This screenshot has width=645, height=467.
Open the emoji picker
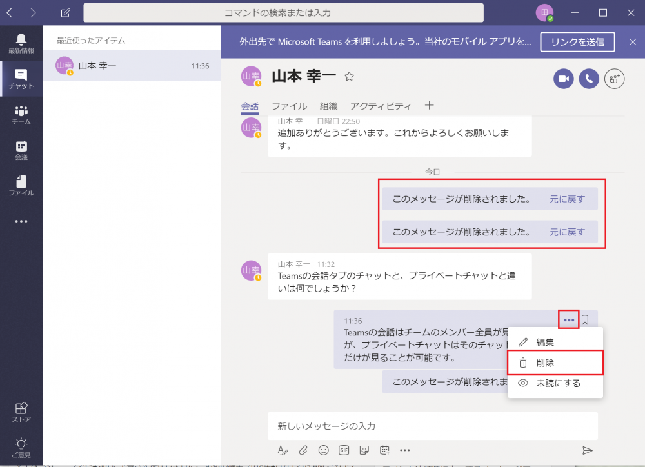coord(323,450)
